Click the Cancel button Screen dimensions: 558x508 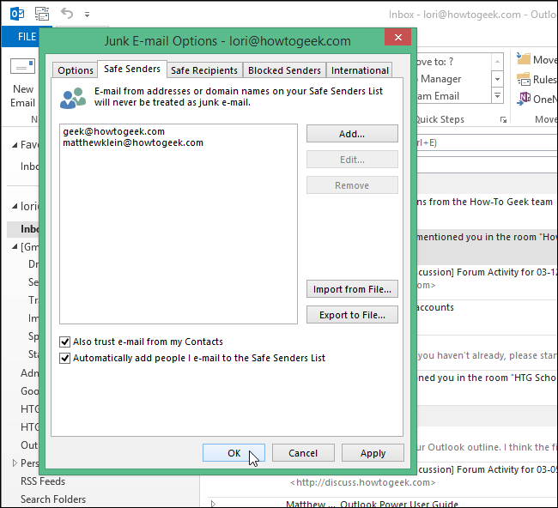click(x=303, y=453)
